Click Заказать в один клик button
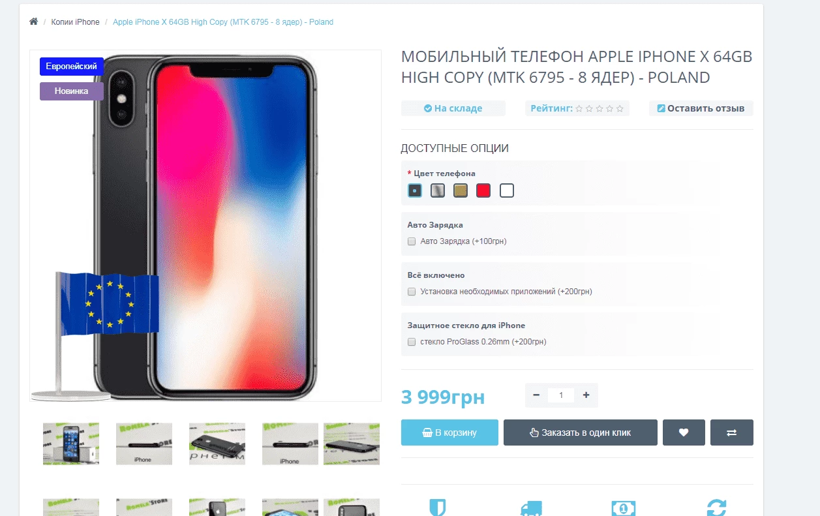The height and width of the screenshot is (516, 820). pos(581,433)
